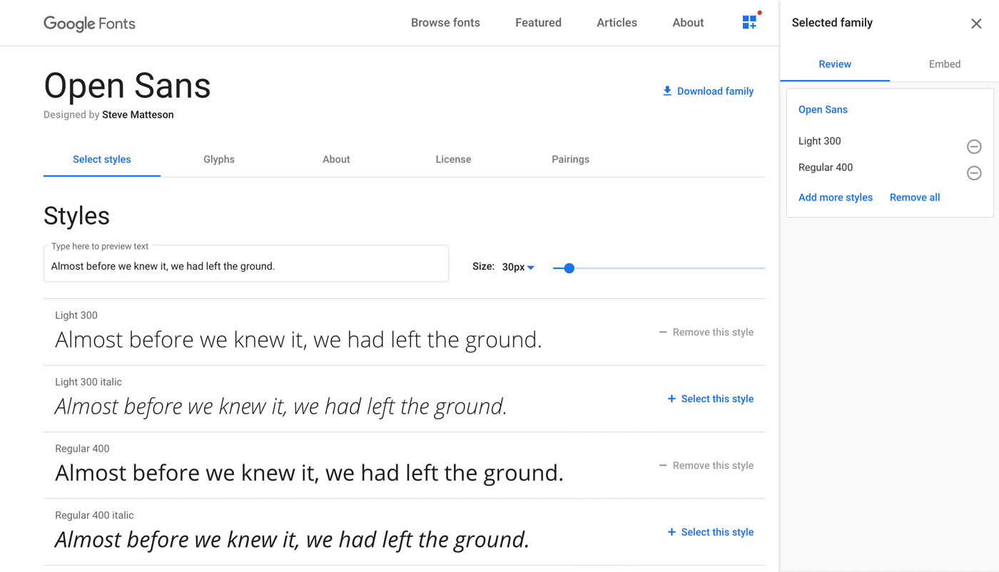Switch to the About tab under Open Sans
Viewport: 999px width, 572px height.
336,159
